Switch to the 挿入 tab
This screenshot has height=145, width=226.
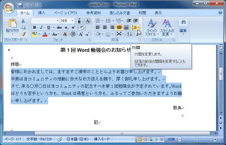point(42,13)
